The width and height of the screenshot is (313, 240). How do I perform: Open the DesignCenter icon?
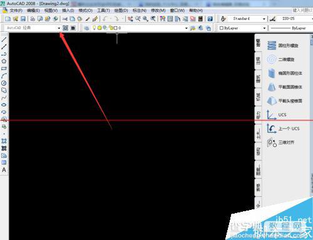tap(170, 19)
